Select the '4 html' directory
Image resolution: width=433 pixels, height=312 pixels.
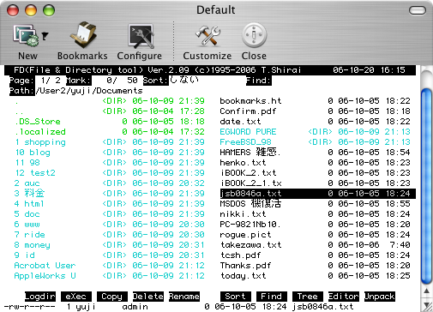110,204
